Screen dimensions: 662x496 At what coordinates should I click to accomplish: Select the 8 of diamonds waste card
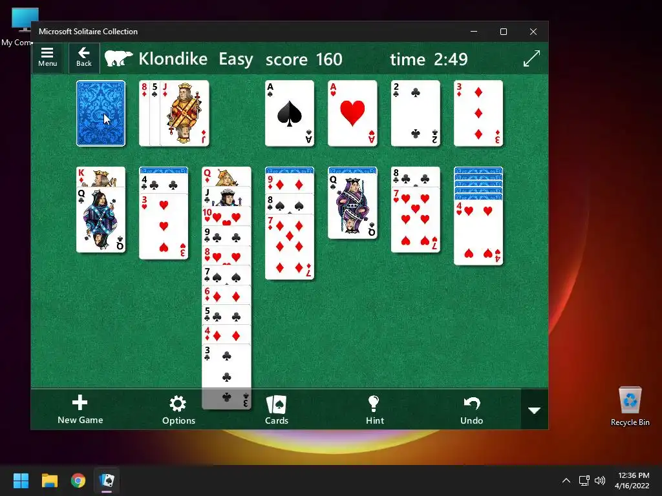144,114
